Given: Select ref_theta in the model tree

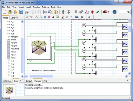Looking at the screenshot, I should click(x=15, y=49).
